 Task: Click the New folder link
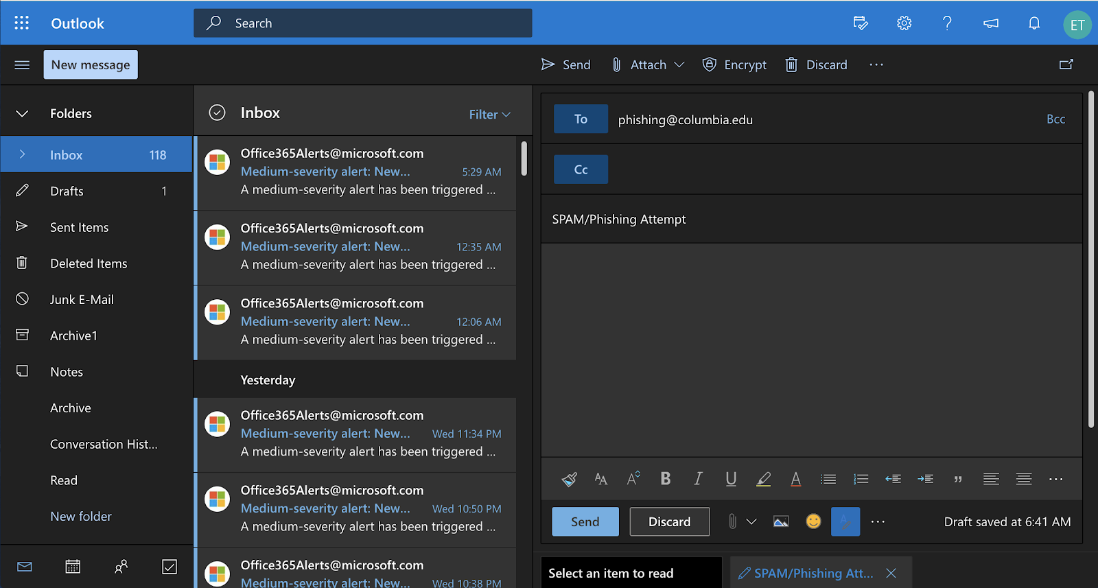[x=81, y=516]
